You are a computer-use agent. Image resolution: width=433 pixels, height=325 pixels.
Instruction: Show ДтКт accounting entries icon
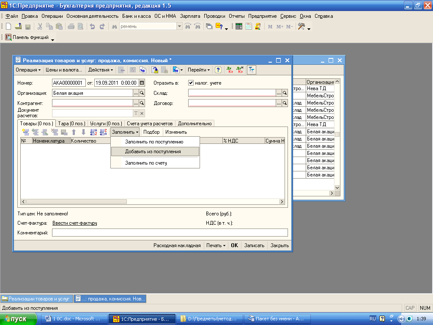(x=230, y=70)
